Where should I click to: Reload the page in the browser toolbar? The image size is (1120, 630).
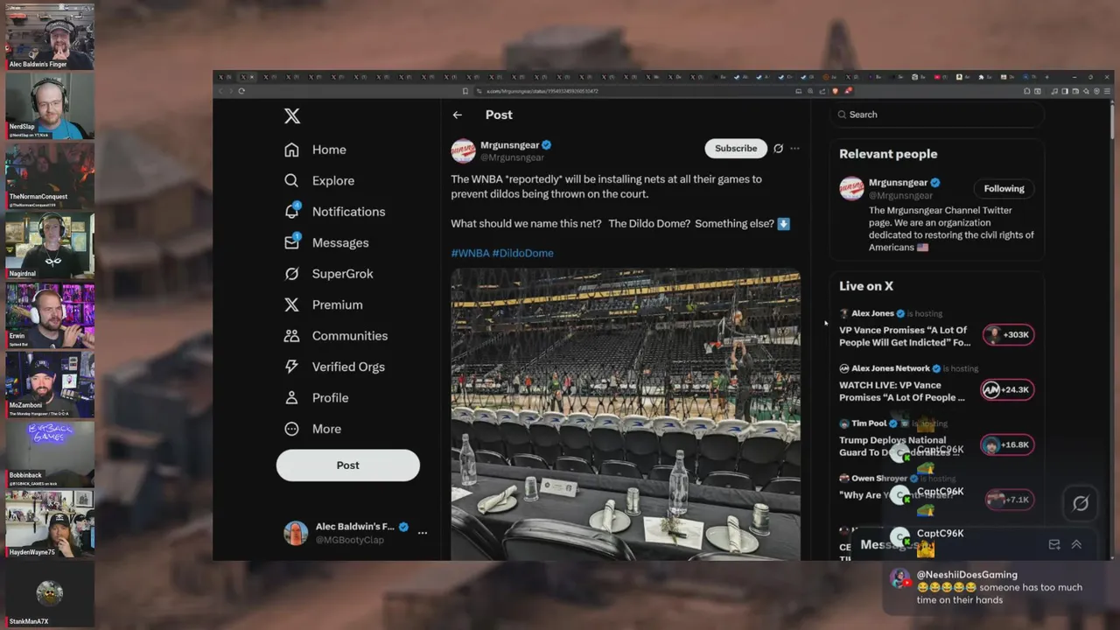241,91
